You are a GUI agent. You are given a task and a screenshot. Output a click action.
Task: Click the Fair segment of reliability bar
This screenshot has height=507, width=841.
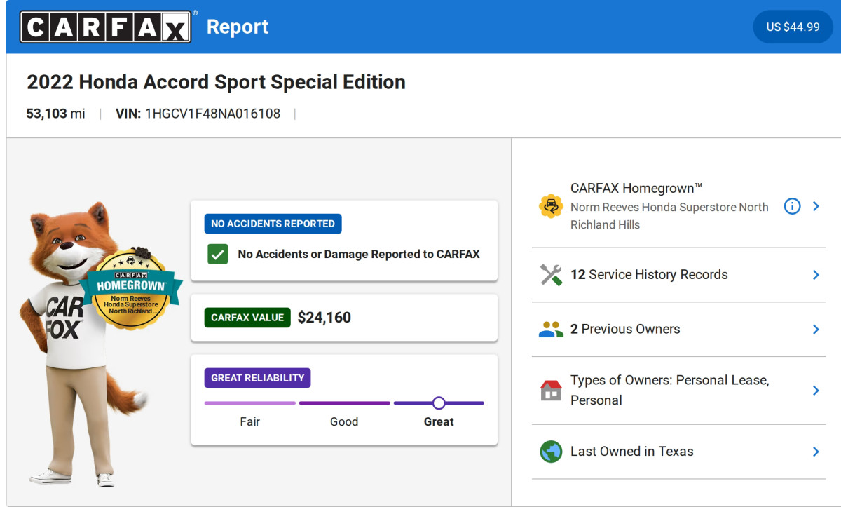(x=249, y=403)
